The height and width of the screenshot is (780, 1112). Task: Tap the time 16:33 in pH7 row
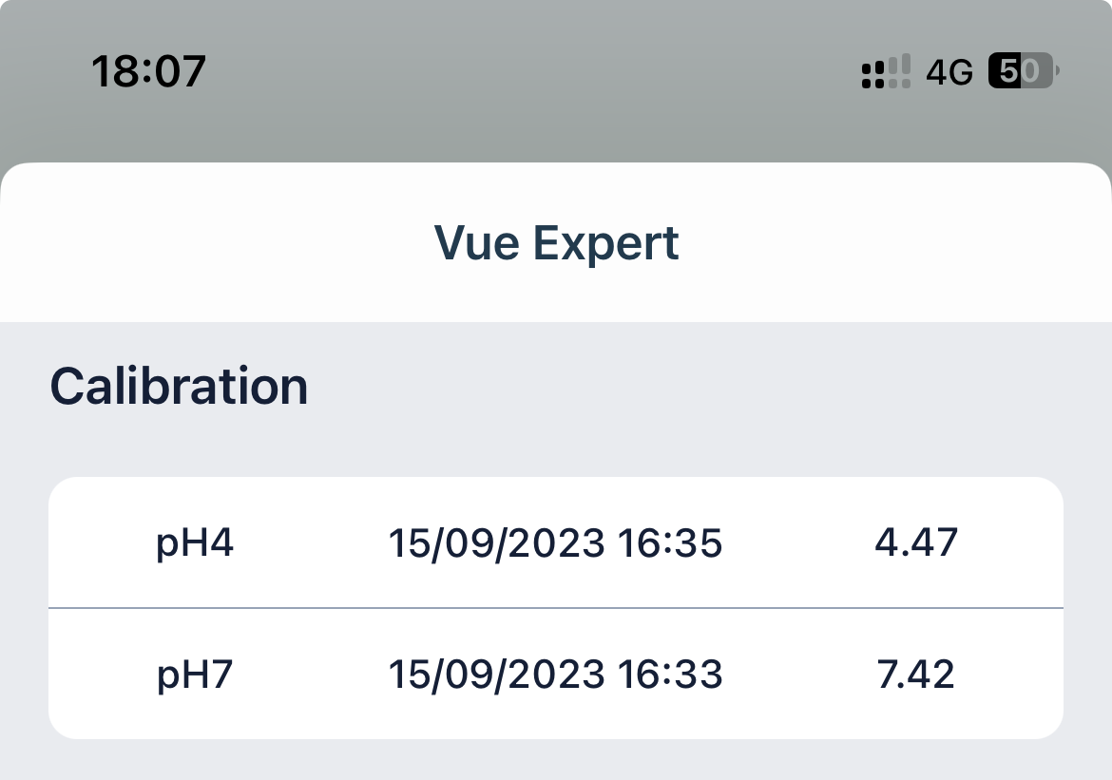tap(670, 675)
